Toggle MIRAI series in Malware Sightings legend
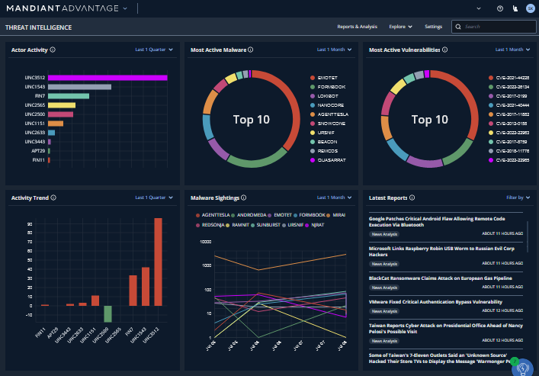The height and width of the screenshot is (376, 539). pyautogui.click(x=338, y=215)
